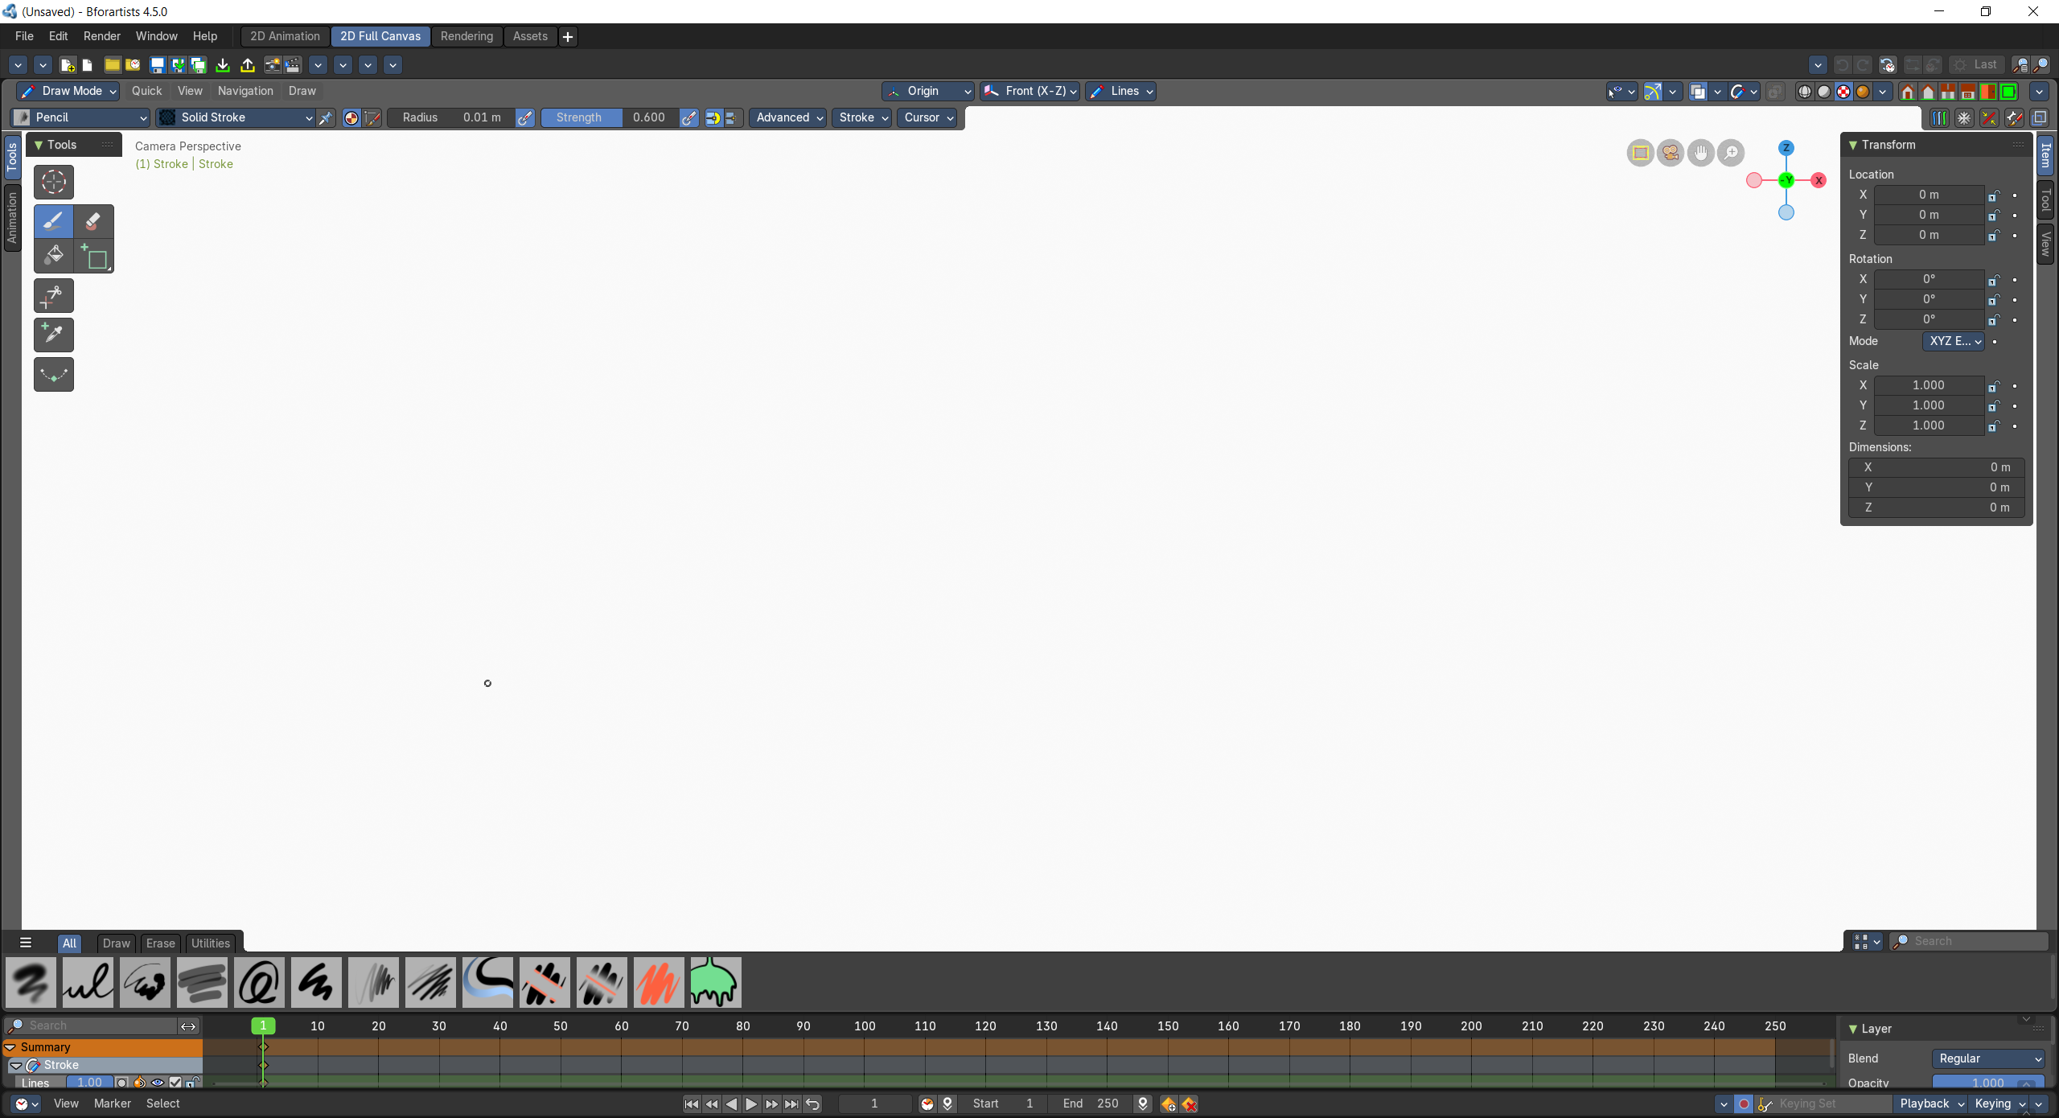Click the Open folder icon
This screenshot has height=1118, width=2059.
point(113,65)
